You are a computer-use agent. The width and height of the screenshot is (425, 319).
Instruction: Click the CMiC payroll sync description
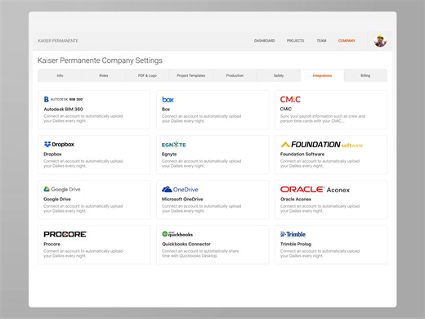coord(323,119)
